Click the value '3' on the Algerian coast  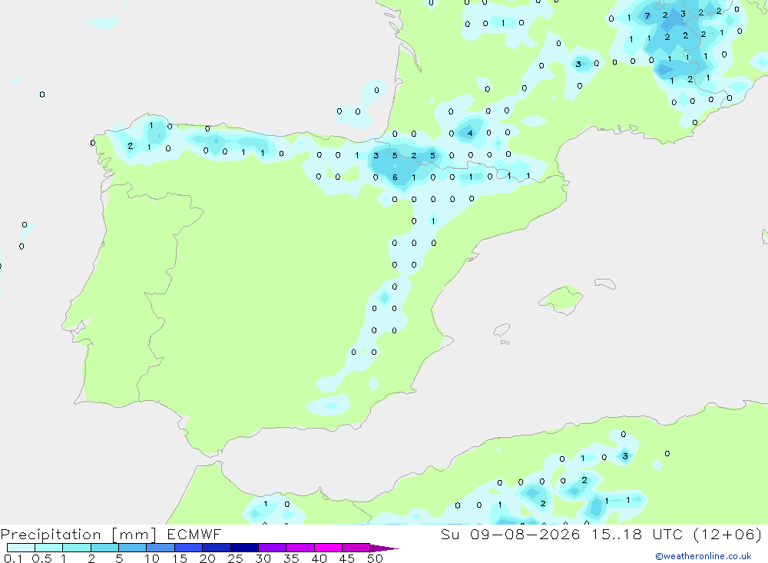[625, 456]
